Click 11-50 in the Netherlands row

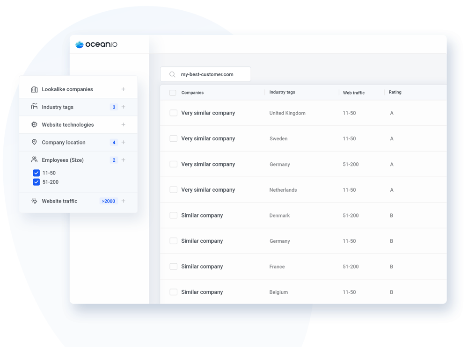pos(349,190)
